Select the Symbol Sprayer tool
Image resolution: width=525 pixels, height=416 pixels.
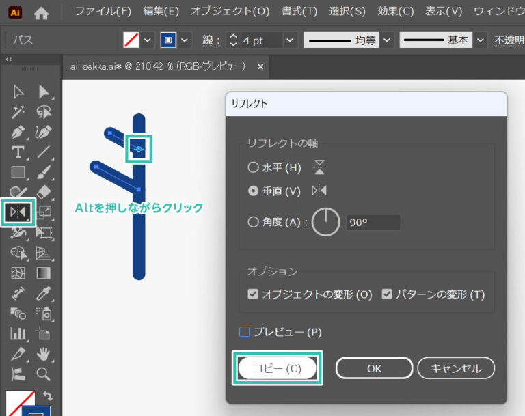(x=44, y=314)
